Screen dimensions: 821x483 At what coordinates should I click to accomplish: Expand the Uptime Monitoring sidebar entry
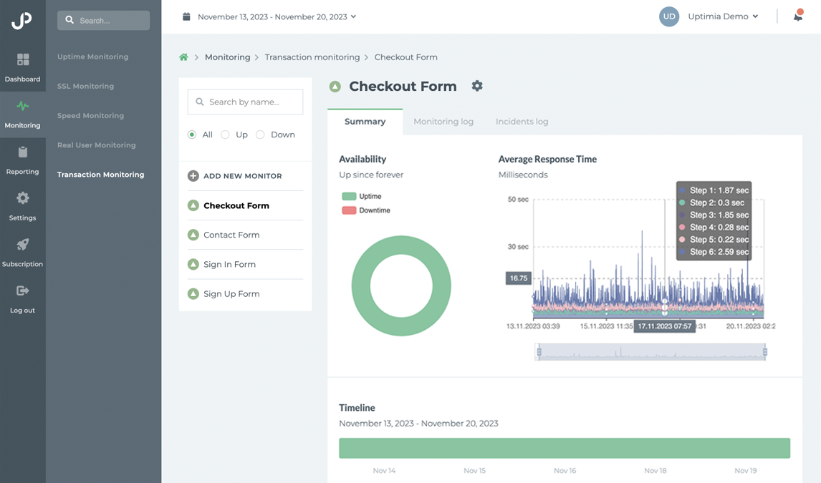[x=92, y=57]
